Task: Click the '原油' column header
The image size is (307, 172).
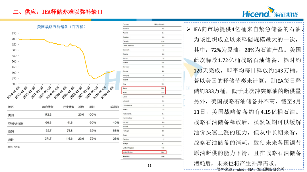Action: click(x=92, y=107)
